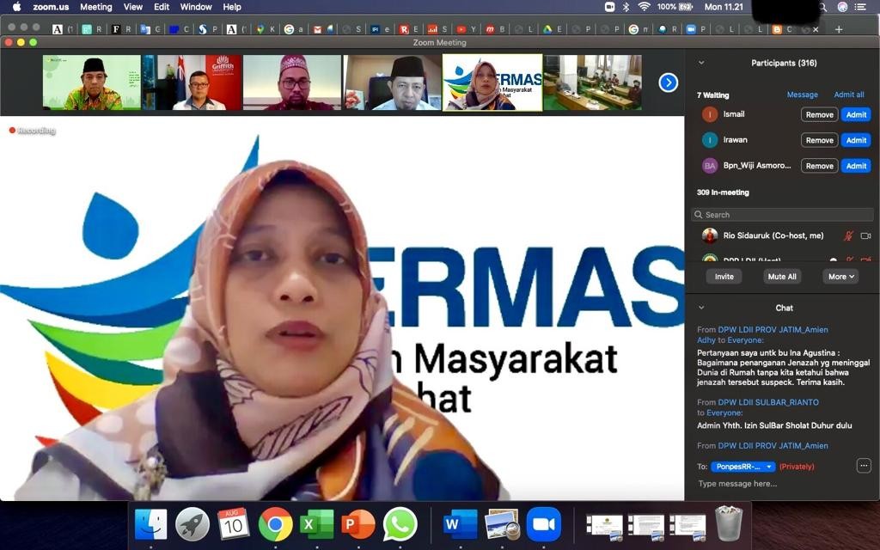Open chat recipient dropdown PonpesRR
Image resolution: width=880 pixels, height=550 pixels.
(742, 467)
